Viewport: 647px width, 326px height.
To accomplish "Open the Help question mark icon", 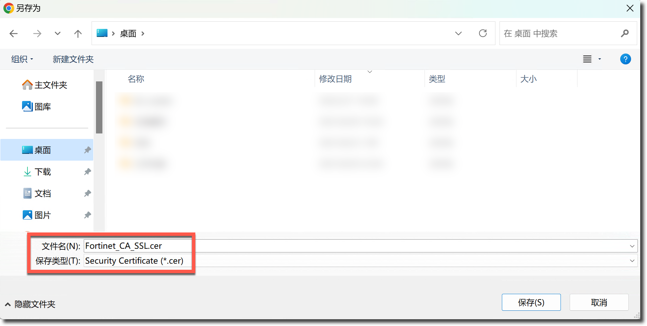I will point(625,59).
